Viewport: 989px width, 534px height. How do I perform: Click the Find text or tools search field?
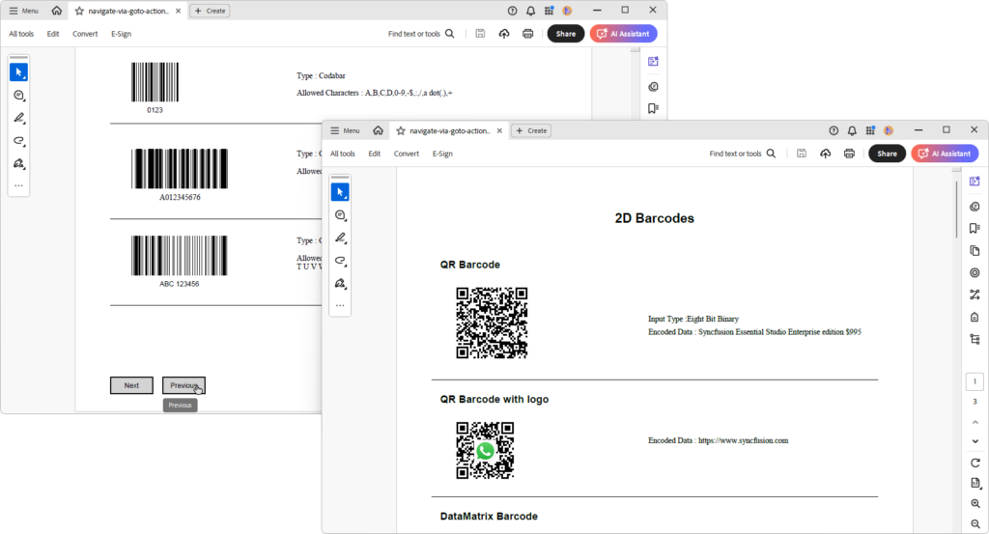(x=742, y=154)
